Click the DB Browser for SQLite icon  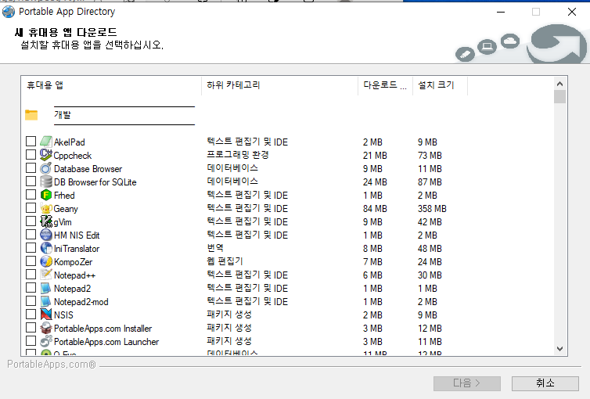46,182
